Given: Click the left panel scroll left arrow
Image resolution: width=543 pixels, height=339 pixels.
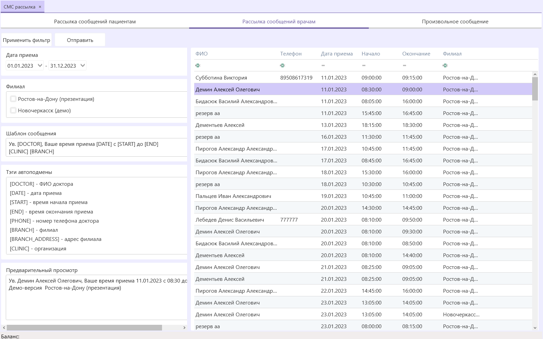Looking at the screenshot, I should [x=4, y=327].
